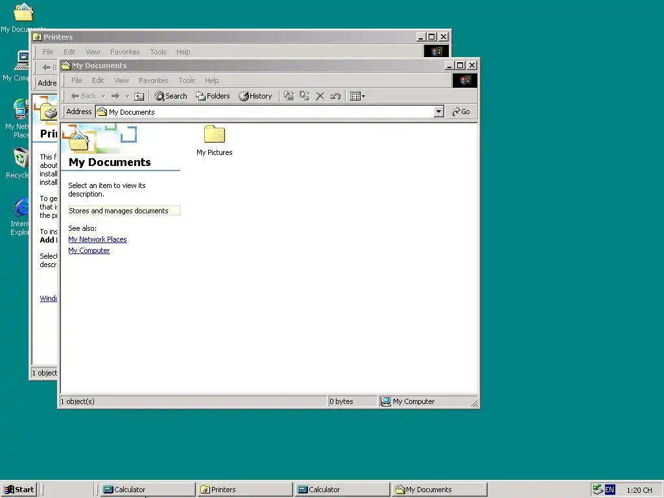This screenshot has height=498, width=664.
Task: Click the Undo toolbar icon
Action: (x=335, y=96)
